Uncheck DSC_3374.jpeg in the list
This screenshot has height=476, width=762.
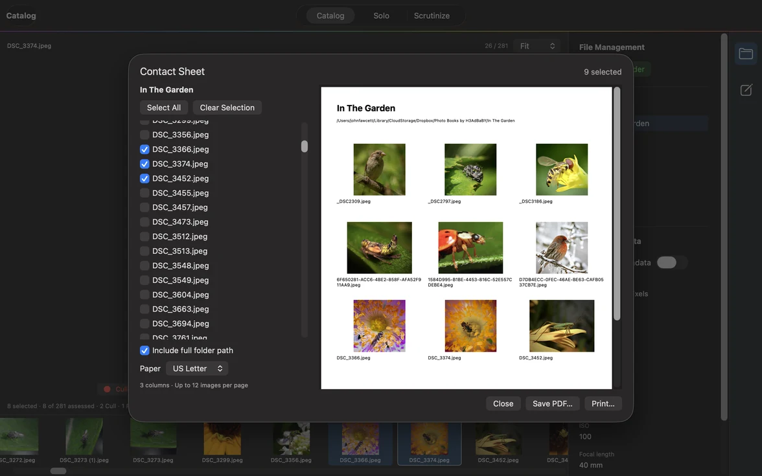tap(144, 164)
